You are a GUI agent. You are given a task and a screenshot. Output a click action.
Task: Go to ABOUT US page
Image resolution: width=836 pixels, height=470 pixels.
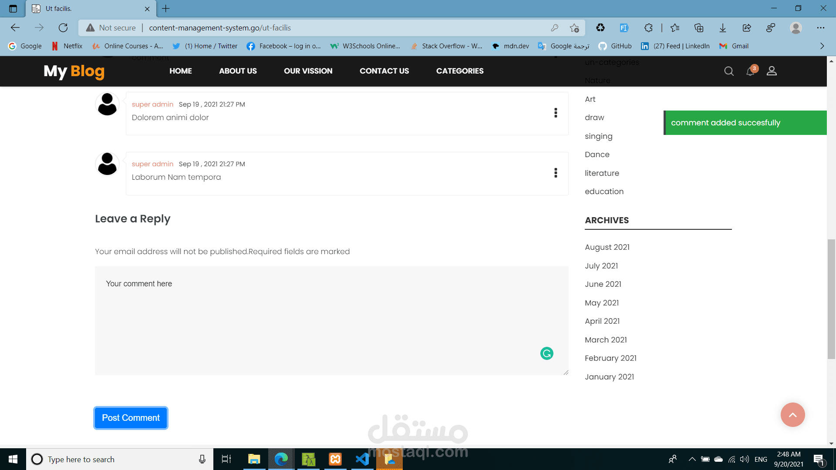[x=238, y=71]
